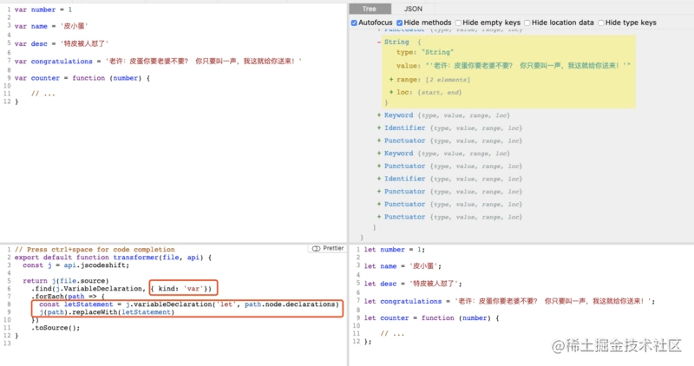This screenshot has width=694, height=366.
Task: Click the [2 elements] range summary
Action: pyautogui.click(x=448, y=80)
